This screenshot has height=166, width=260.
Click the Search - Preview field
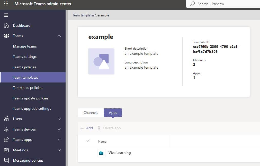tap(223, 4)
